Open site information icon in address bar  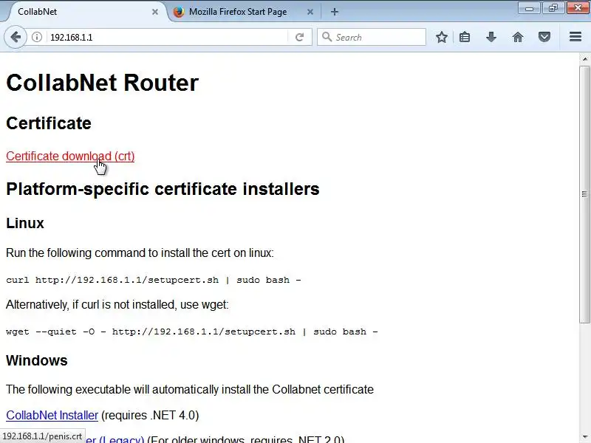(x=36, y=37)
